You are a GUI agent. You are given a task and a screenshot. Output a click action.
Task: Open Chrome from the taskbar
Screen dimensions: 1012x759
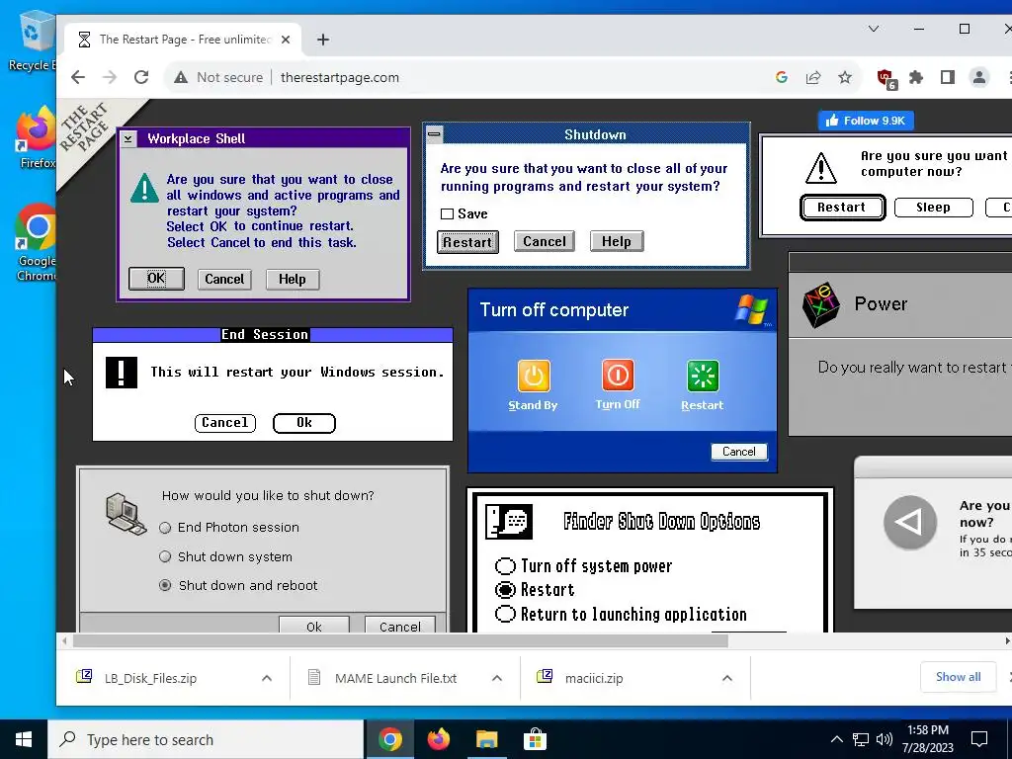point(389,739)
